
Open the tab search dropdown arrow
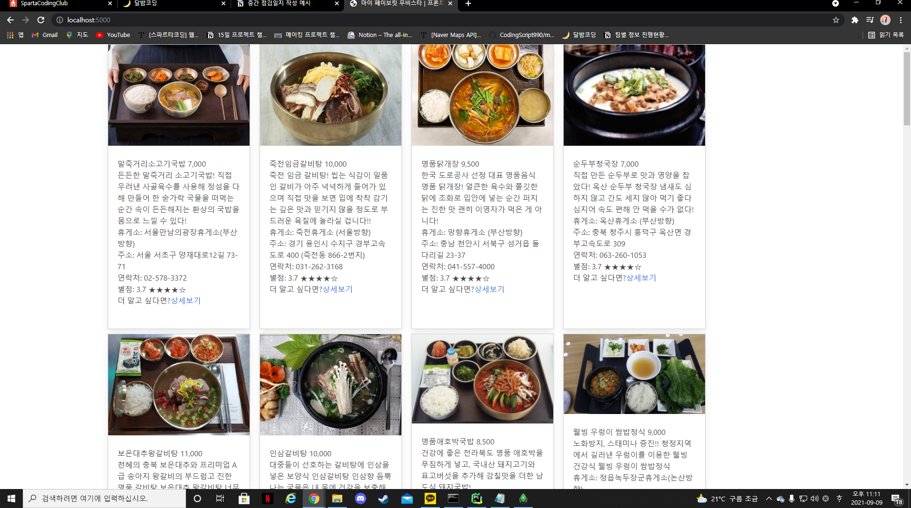click(x=836, y=4)
